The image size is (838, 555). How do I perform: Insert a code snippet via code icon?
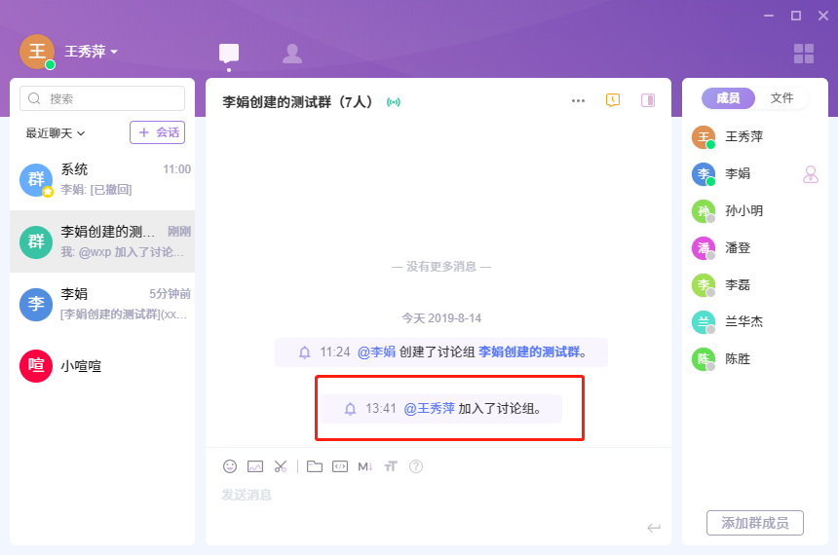(339, 466)
